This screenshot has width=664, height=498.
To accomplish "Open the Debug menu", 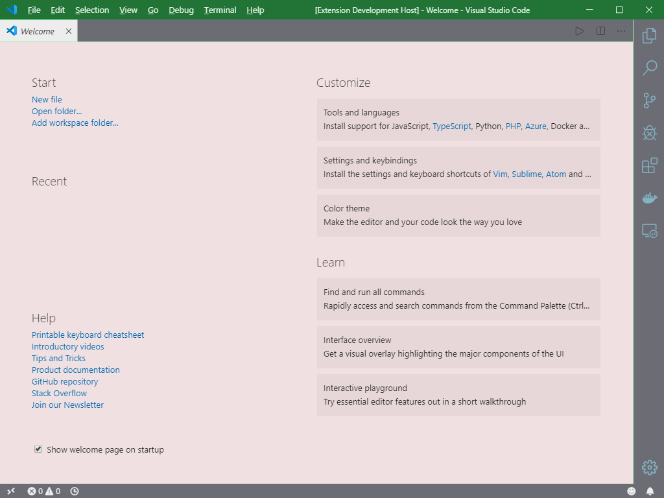I will point(181,10).
